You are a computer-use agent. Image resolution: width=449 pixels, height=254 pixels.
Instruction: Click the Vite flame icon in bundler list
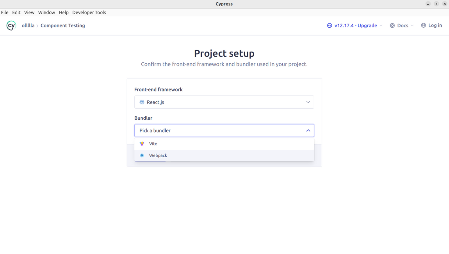click(142, 143)
